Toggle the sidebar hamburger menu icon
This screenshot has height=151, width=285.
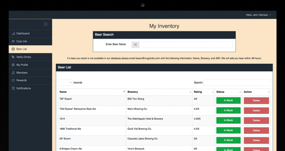pyautogui.click(x=46, y=24)
